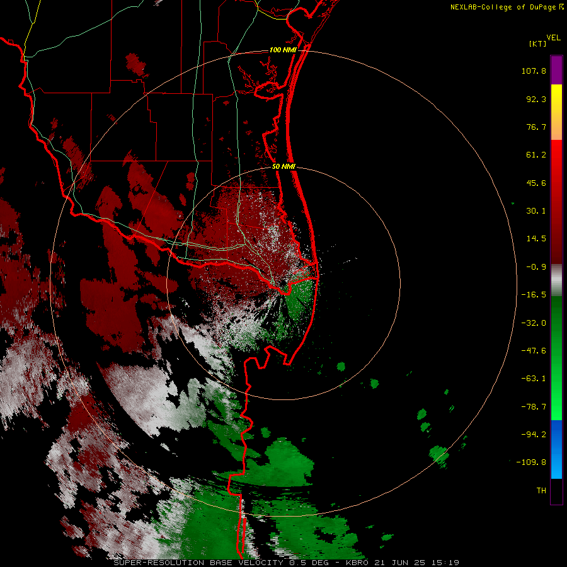
Task: Click the -32.0 velocity scale value
Action: point(534,323)
